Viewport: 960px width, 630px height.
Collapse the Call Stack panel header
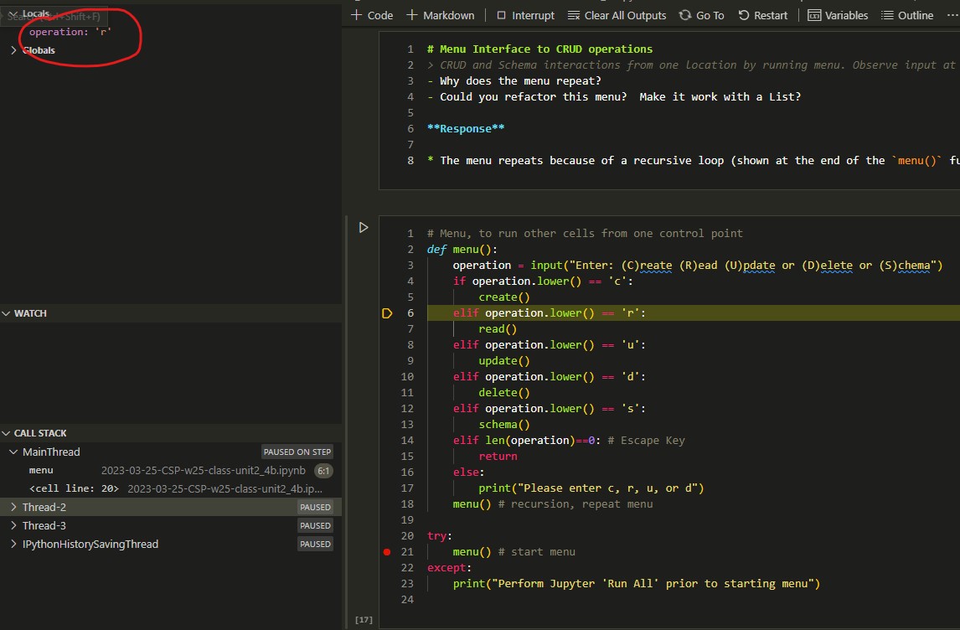click(39, 433)
